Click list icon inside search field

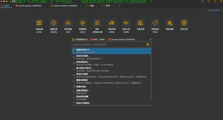pyautogui.click(x=148, y=45)
